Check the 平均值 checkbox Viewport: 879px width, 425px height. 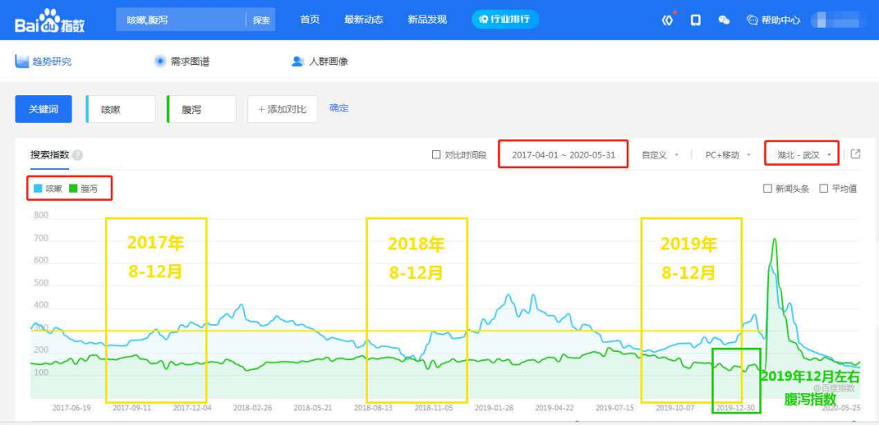pyautogui.click(x=824, y=189)
